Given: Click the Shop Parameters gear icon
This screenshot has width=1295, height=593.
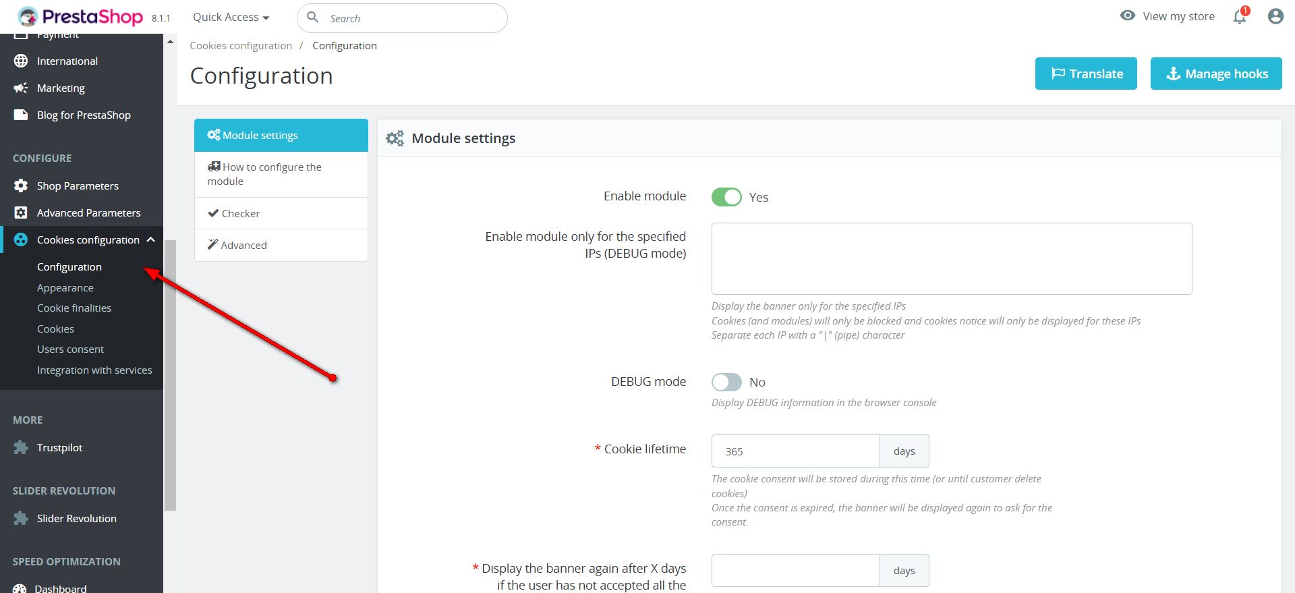Looking at the screenshot, I should pyautogui.click(x=21, y=186).
